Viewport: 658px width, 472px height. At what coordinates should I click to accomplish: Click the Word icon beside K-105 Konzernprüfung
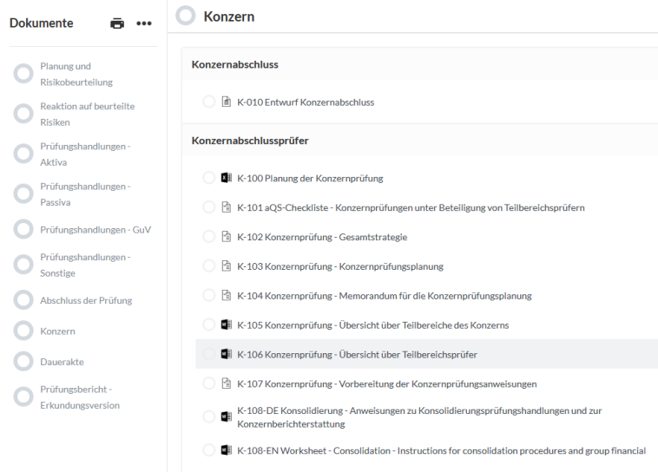click(x=227, y=324)
